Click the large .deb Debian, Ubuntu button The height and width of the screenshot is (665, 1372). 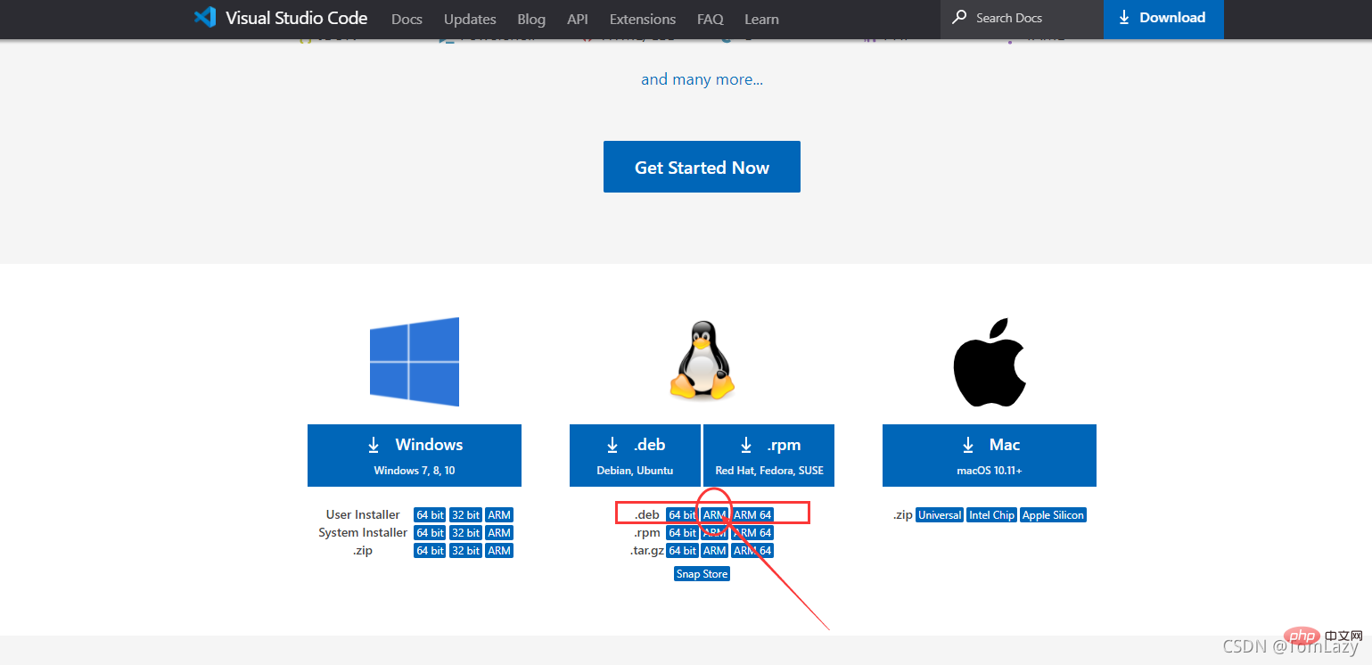pyautogui.click(x=636, y=456)
